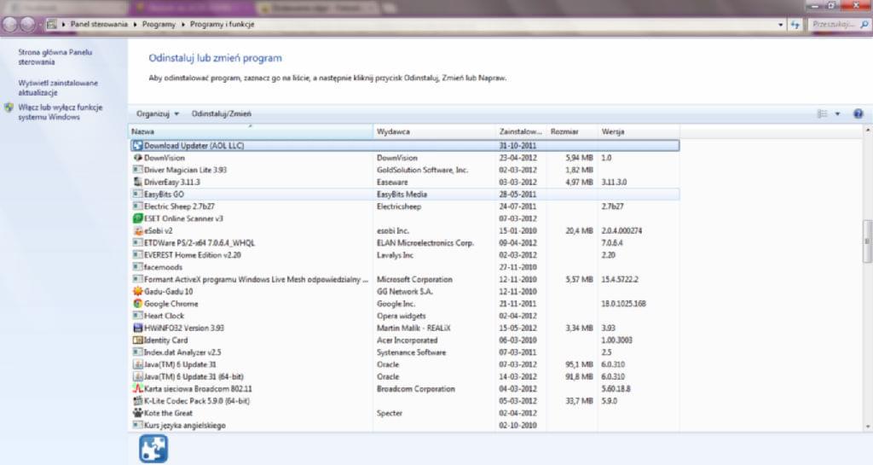Viewport: 873px width, 465px height.
Task: Expand the arrow after Programy breadcrumb
Action: 182,25
